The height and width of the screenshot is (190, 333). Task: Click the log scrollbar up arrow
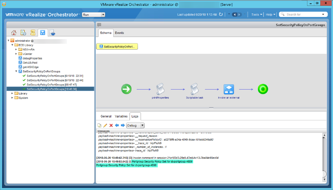(x=324, y=135)
